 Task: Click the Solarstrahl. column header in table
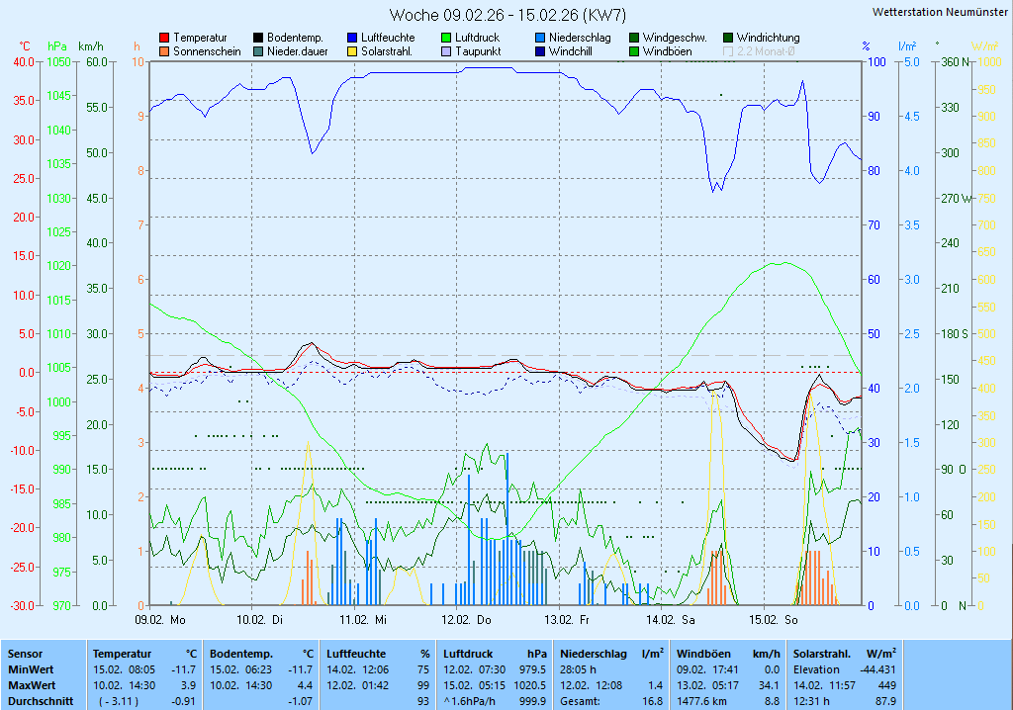tap(823, 654)
